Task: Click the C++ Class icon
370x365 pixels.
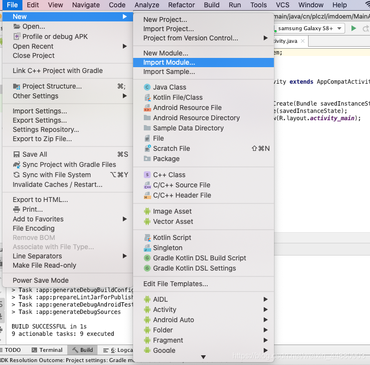Action: (147, 175)
